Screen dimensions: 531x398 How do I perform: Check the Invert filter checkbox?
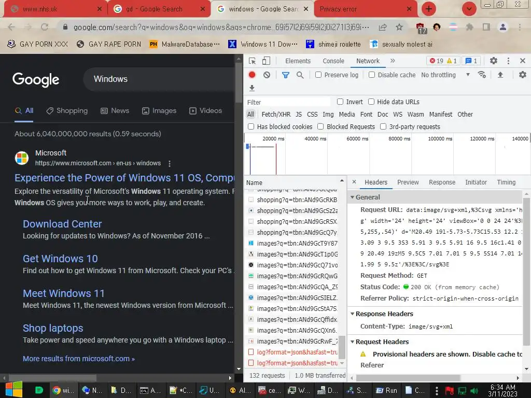coord(340,102)
